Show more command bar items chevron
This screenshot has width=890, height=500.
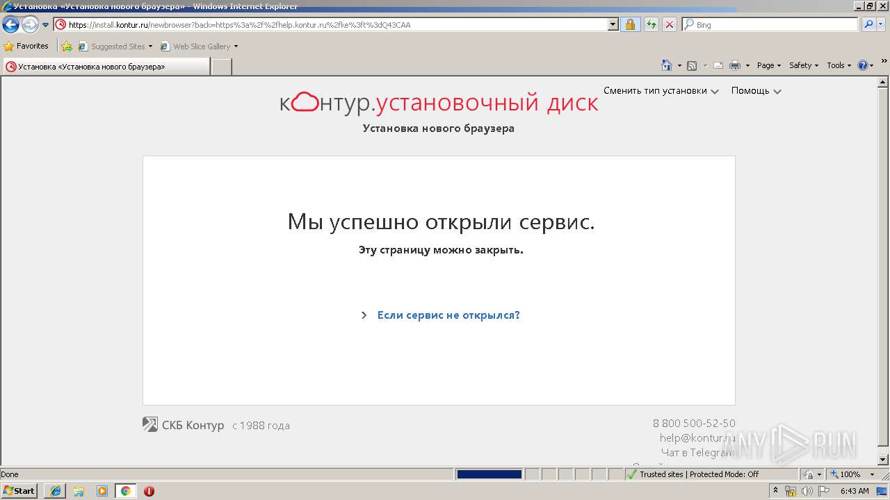884,62
